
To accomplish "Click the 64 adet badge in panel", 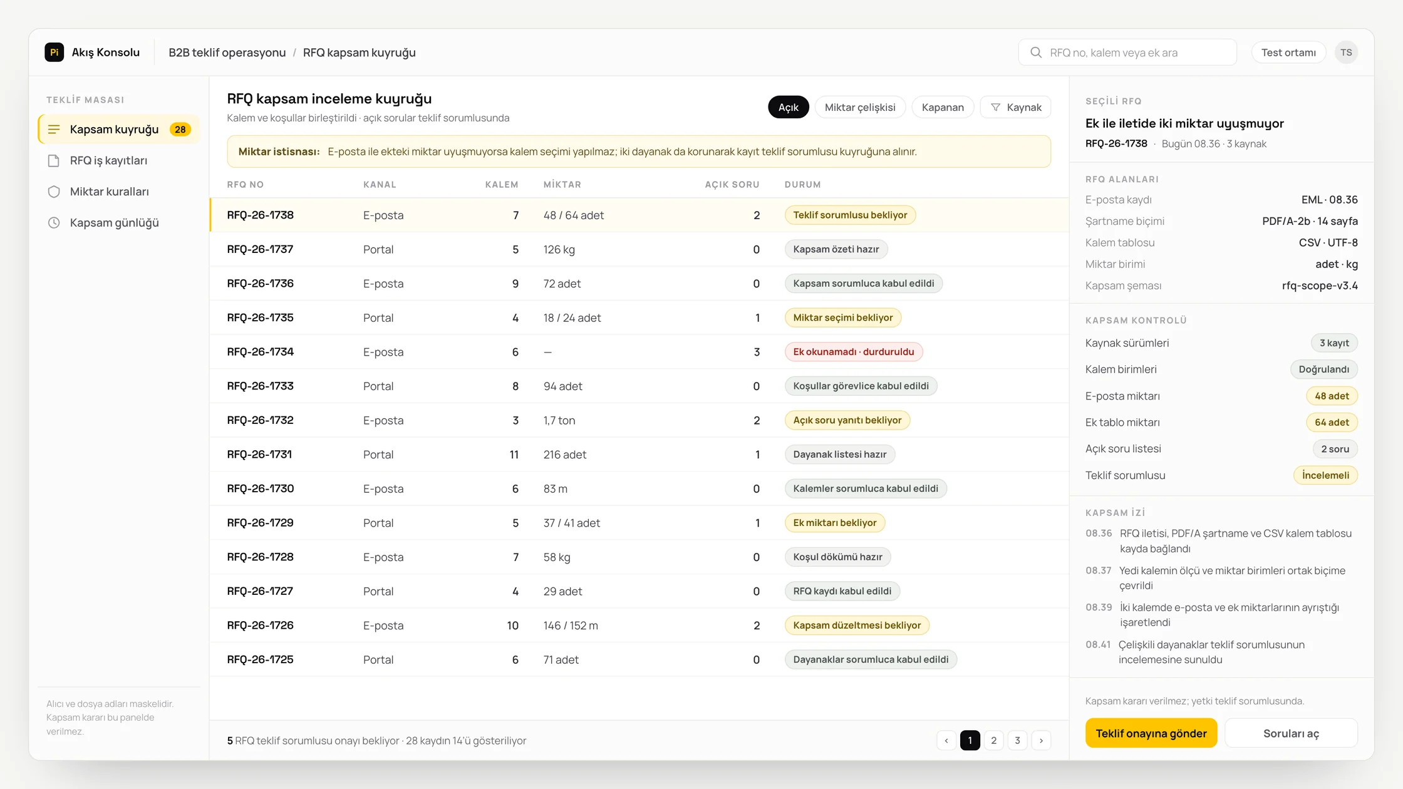I will coord(1332,423).
